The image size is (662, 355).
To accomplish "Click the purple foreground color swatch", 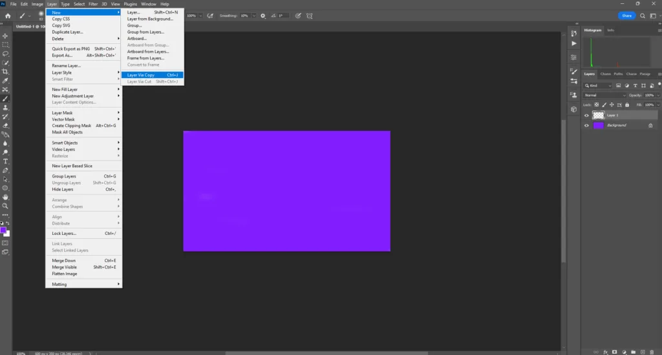I will tap(3, 230).
